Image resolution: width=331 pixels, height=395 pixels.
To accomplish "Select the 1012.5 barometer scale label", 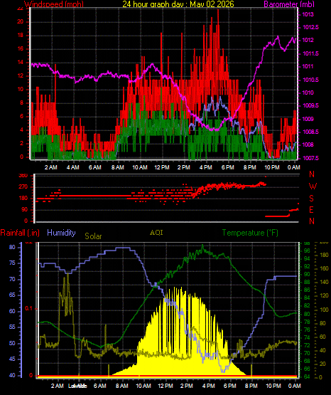I will pyautogui.click(x=310, y=27).
